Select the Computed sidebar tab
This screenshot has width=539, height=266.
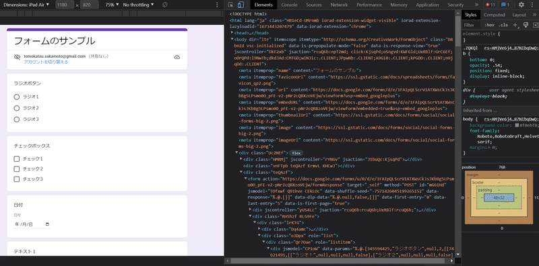495,15
